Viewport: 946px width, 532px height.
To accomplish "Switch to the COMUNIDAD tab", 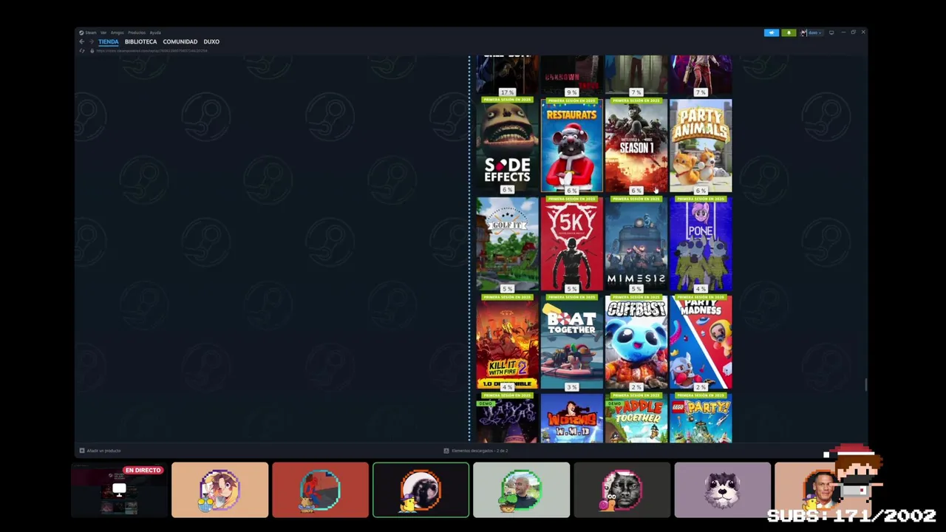I will tap(180, 41).
